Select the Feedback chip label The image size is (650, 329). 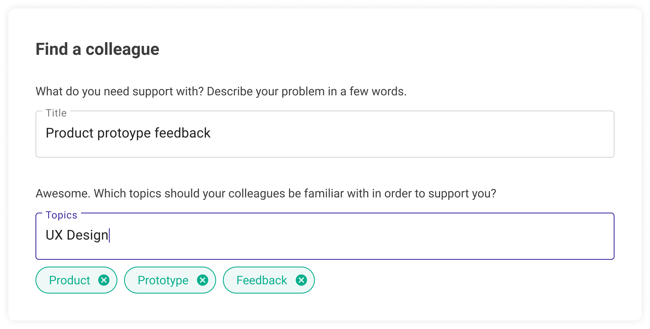262,280
